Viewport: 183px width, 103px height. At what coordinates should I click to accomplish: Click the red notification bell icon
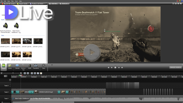(178, 1)
